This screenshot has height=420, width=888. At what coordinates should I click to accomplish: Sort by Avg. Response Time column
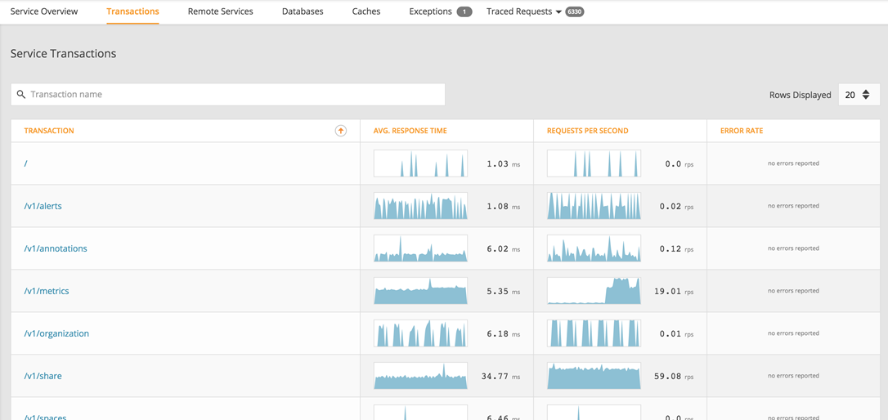tap(410, 131)
